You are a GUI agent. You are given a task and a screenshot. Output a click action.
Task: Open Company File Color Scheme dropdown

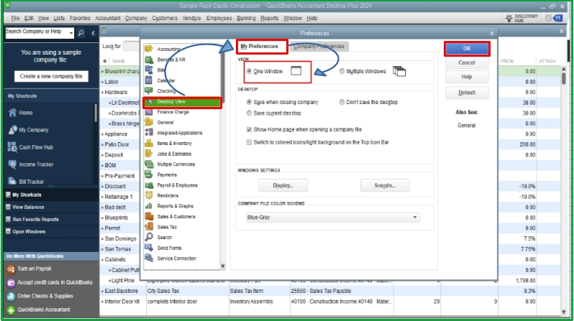pos(333,217)
